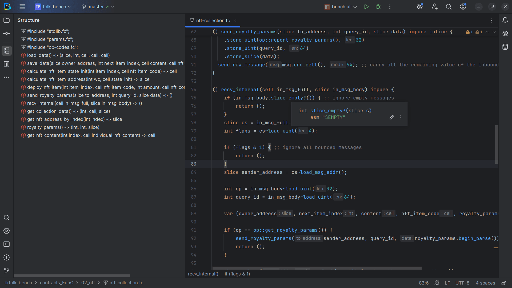Image resolution: width=512 pixels, height=288 pixels.
Task: Click if (flags & 1) editor breadcrumb
Action: coord(237,274)
